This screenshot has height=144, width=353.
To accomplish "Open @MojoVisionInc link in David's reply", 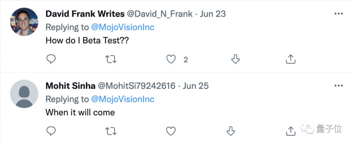I will 123,27.
